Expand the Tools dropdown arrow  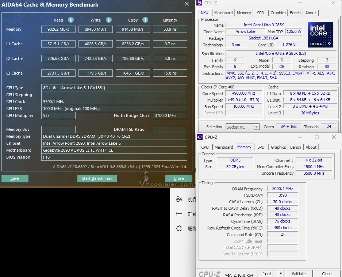(281, 273)
